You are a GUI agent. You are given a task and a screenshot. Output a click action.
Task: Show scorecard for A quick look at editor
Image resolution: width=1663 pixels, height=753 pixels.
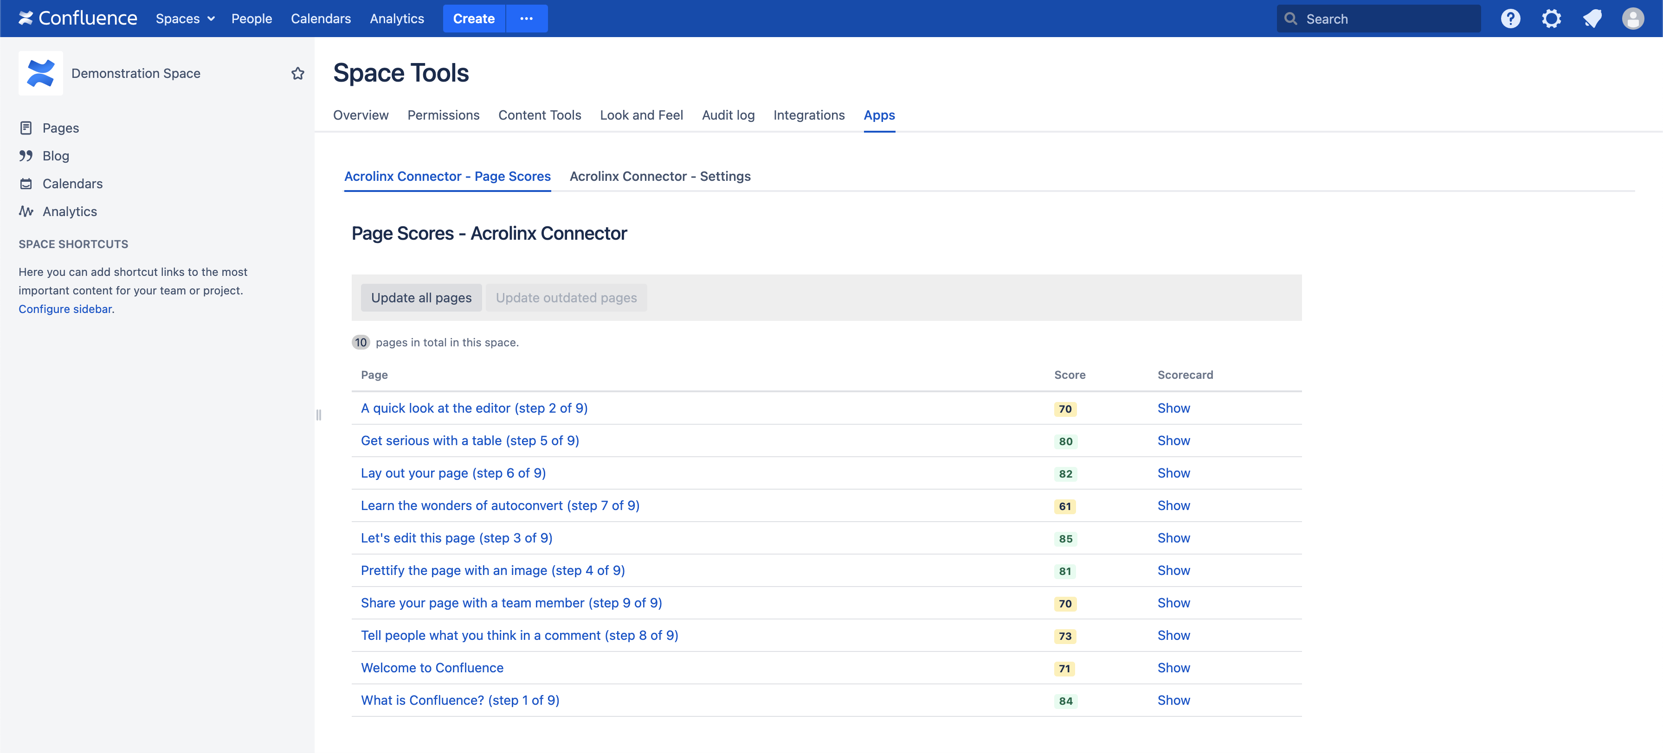point(1173,408)
